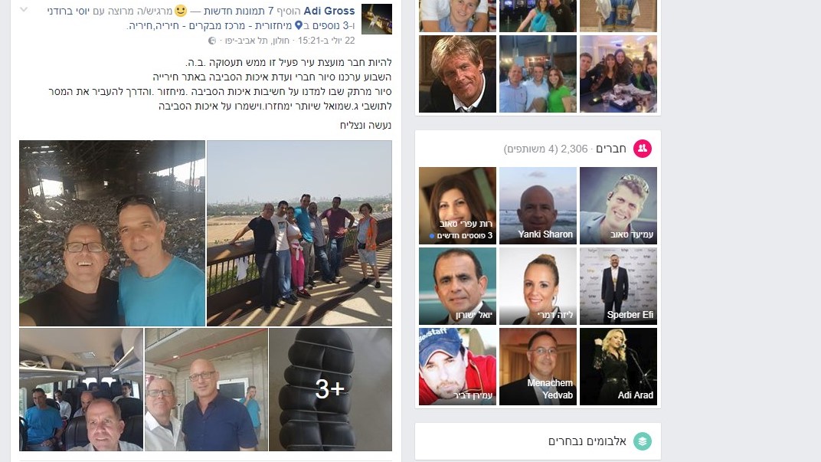
Task: Click the pink friends section icon
Action: pos(643,149)
